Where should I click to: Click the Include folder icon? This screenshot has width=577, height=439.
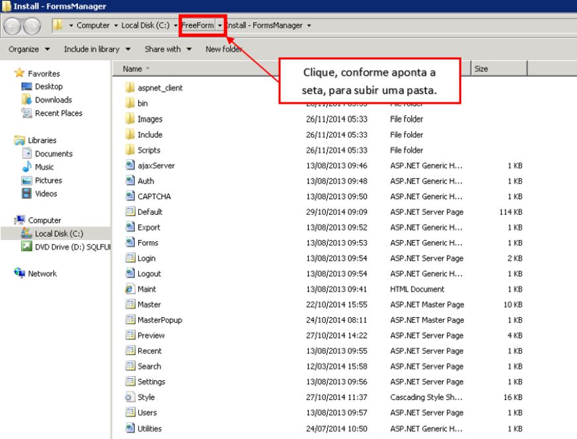point(130,134)
